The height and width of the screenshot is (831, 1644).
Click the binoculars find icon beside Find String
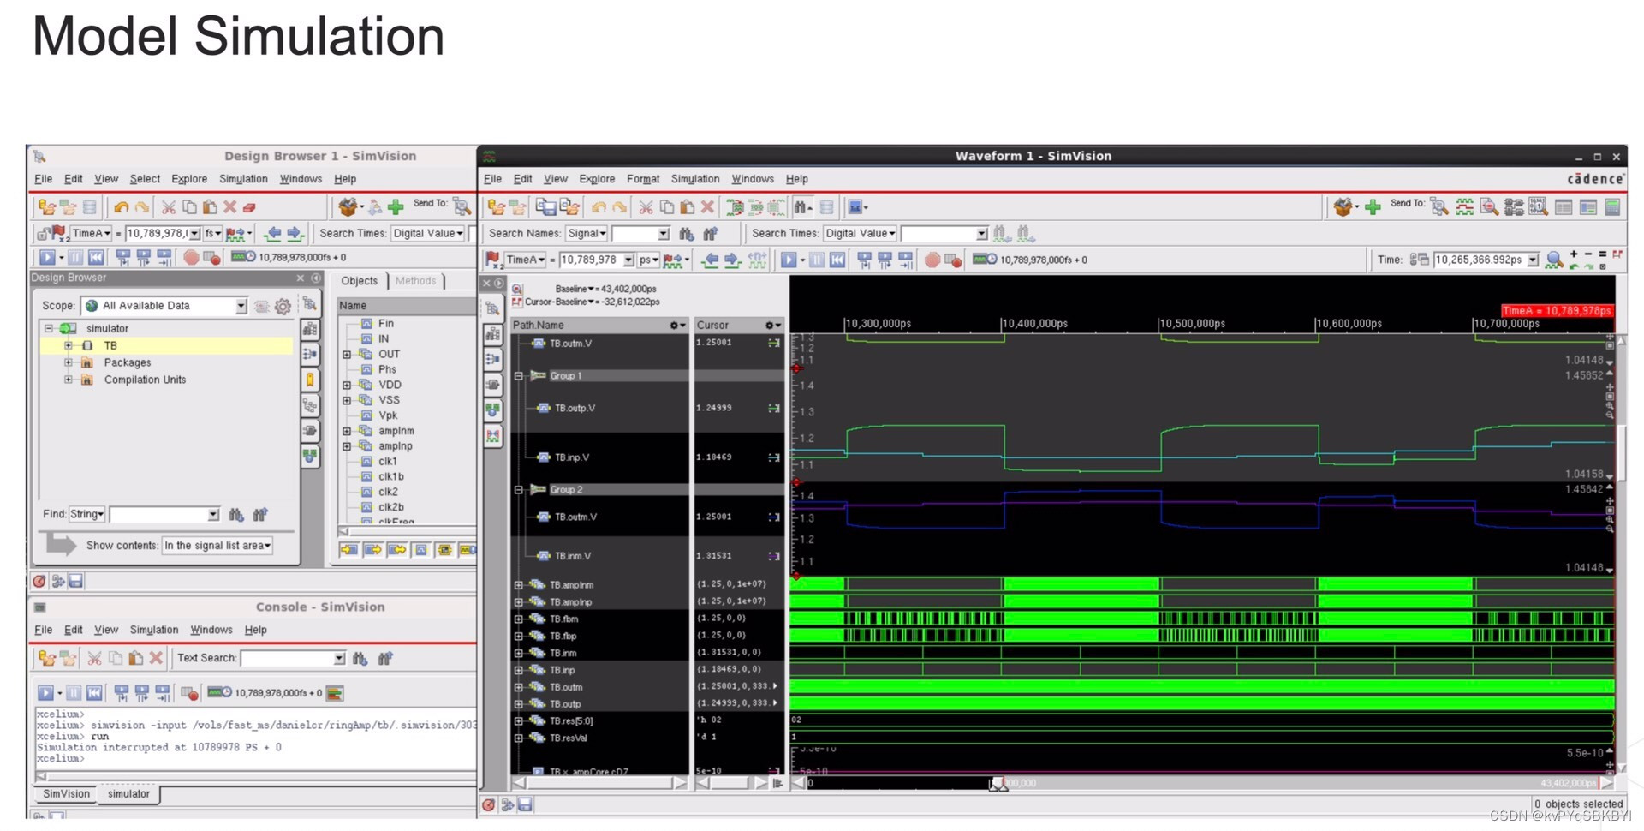coord(236,514)
